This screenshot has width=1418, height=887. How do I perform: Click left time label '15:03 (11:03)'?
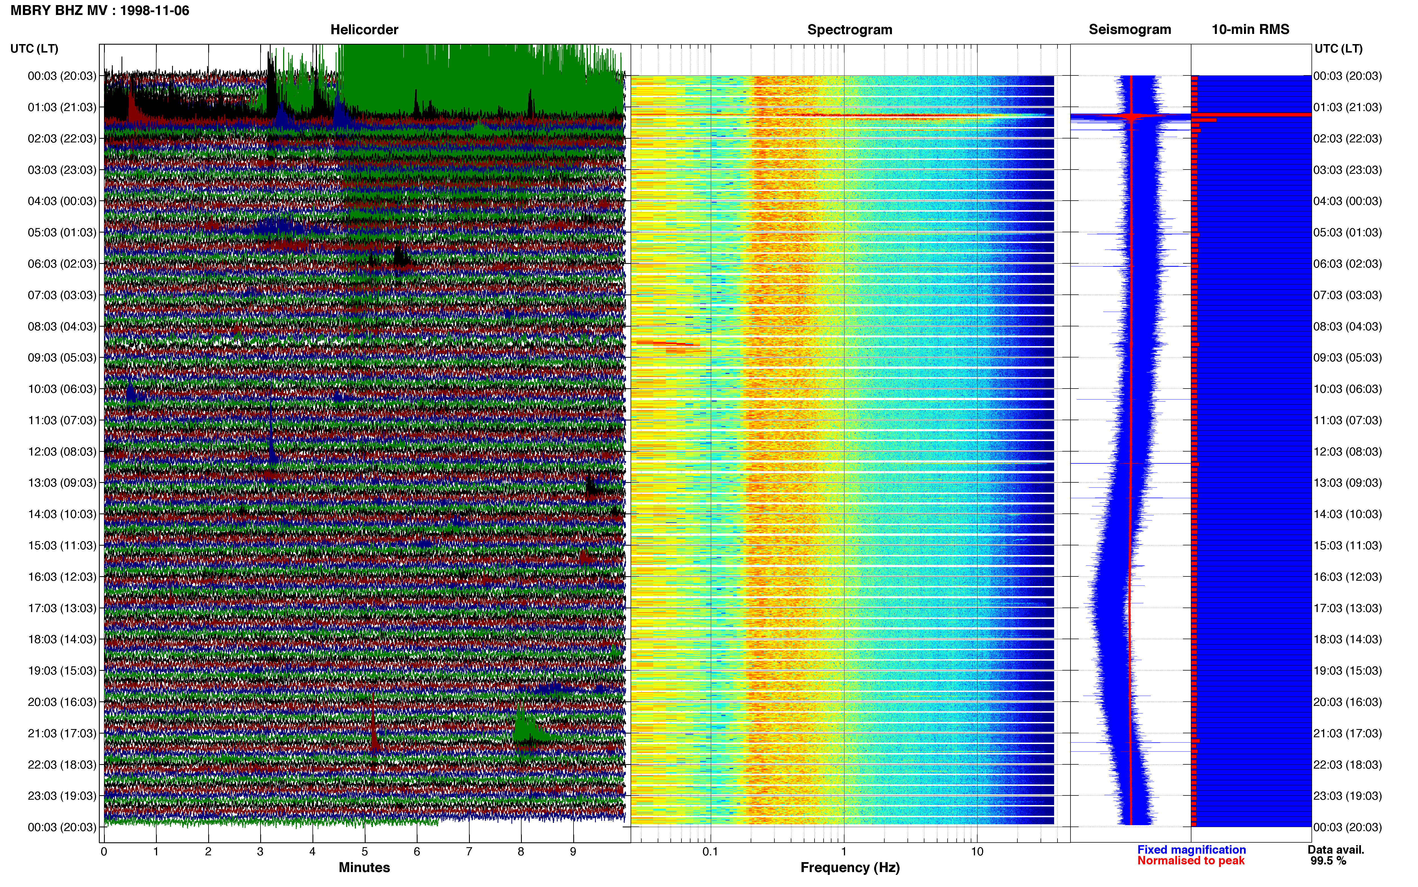tap(62, 546)
